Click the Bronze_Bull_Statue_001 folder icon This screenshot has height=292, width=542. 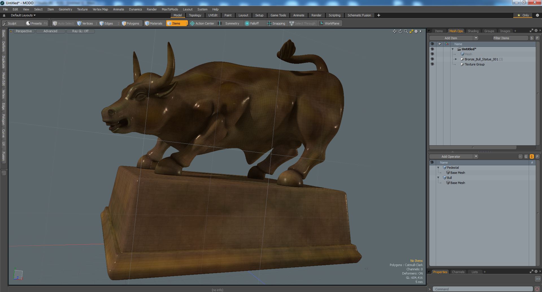point(462,59)
